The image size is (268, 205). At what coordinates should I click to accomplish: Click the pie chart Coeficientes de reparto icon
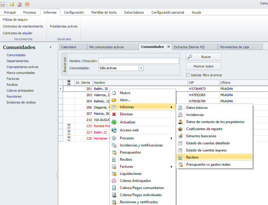click(x=180, y=129)
